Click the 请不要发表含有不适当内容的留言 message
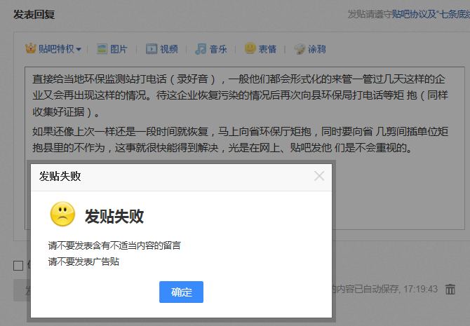The image size is (470, 326). [x=114, y=245]
